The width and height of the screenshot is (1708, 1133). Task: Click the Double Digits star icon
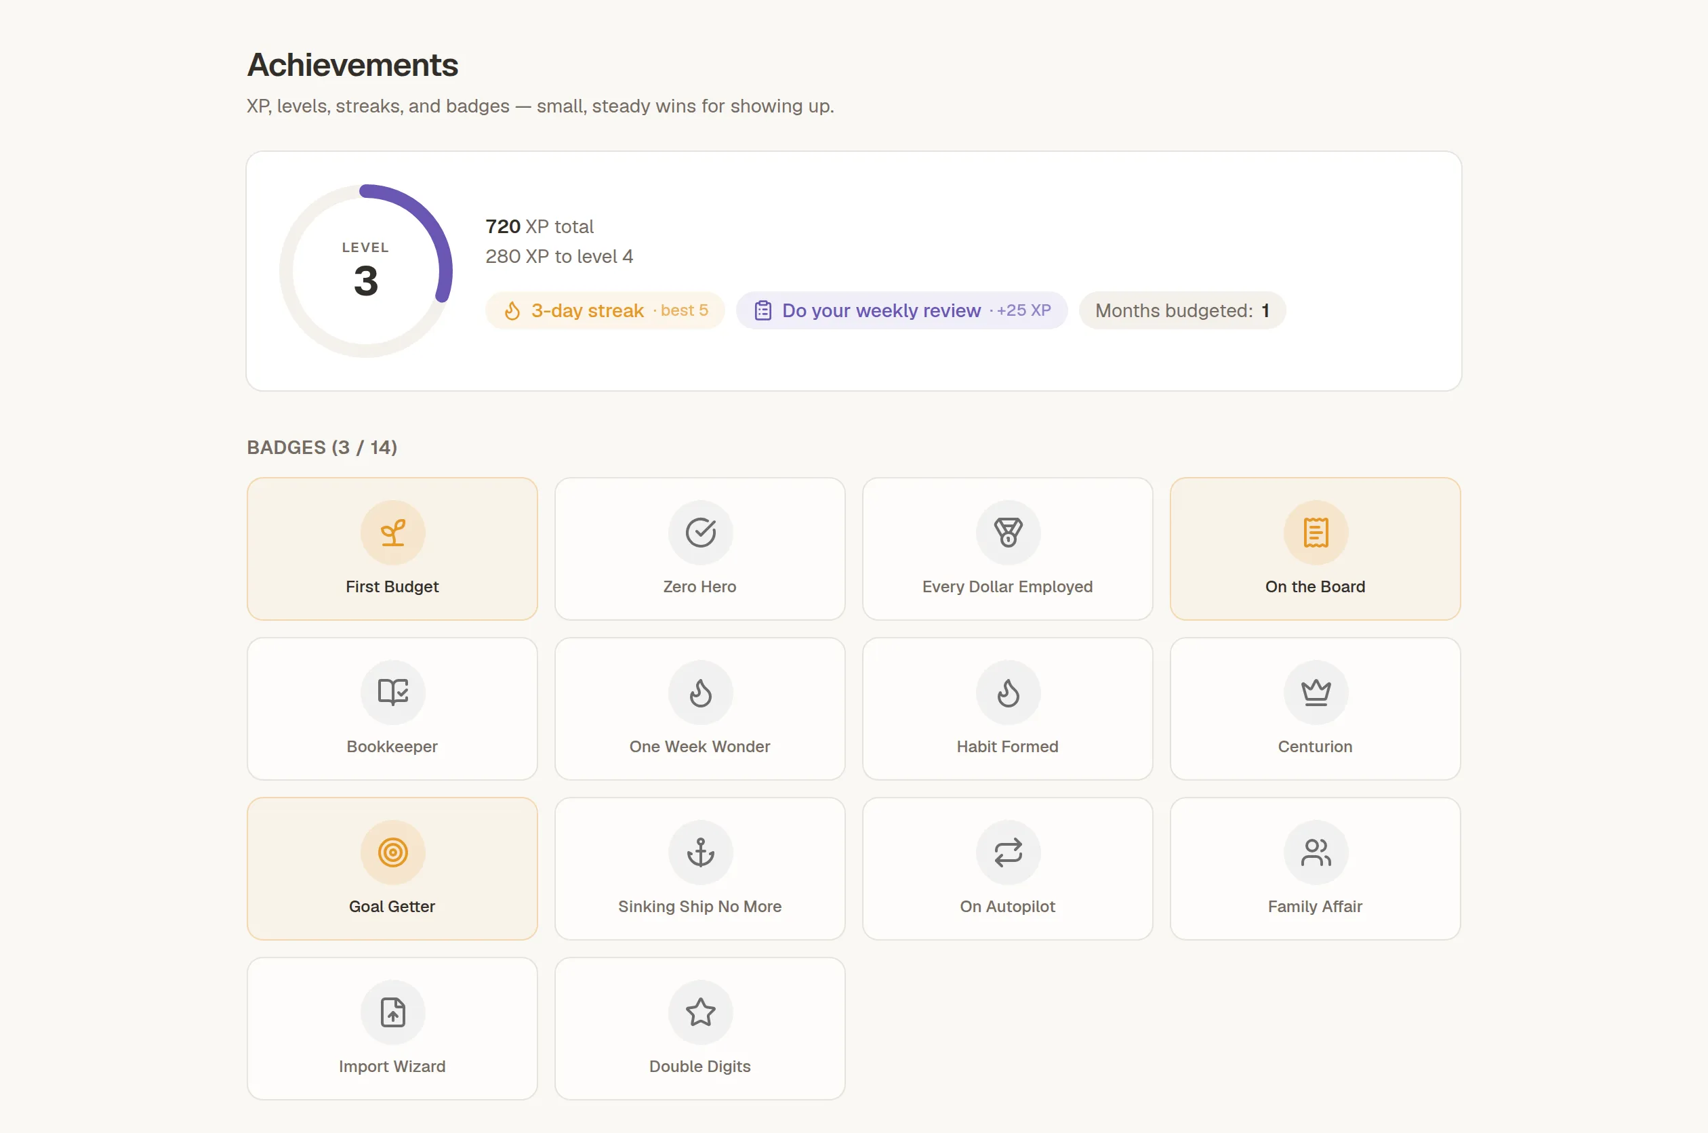click(x=700, y=1012)
